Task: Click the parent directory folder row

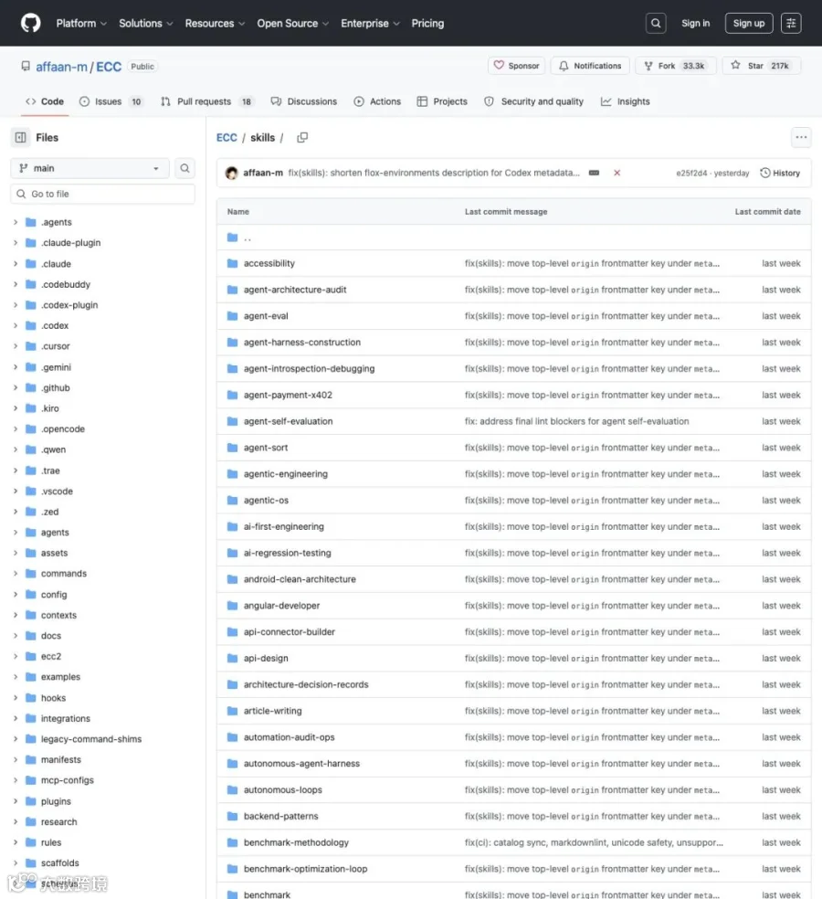Action: coord(513,238)
